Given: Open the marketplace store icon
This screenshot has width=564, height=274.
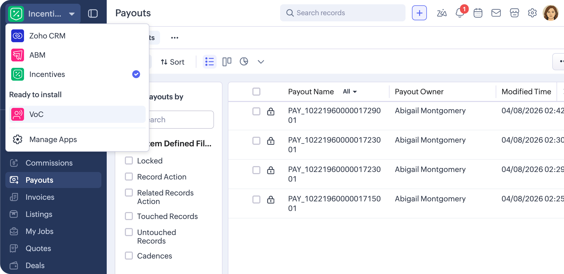Looking at the screenshot, I should pyautogui.click(x=514, y=13).
